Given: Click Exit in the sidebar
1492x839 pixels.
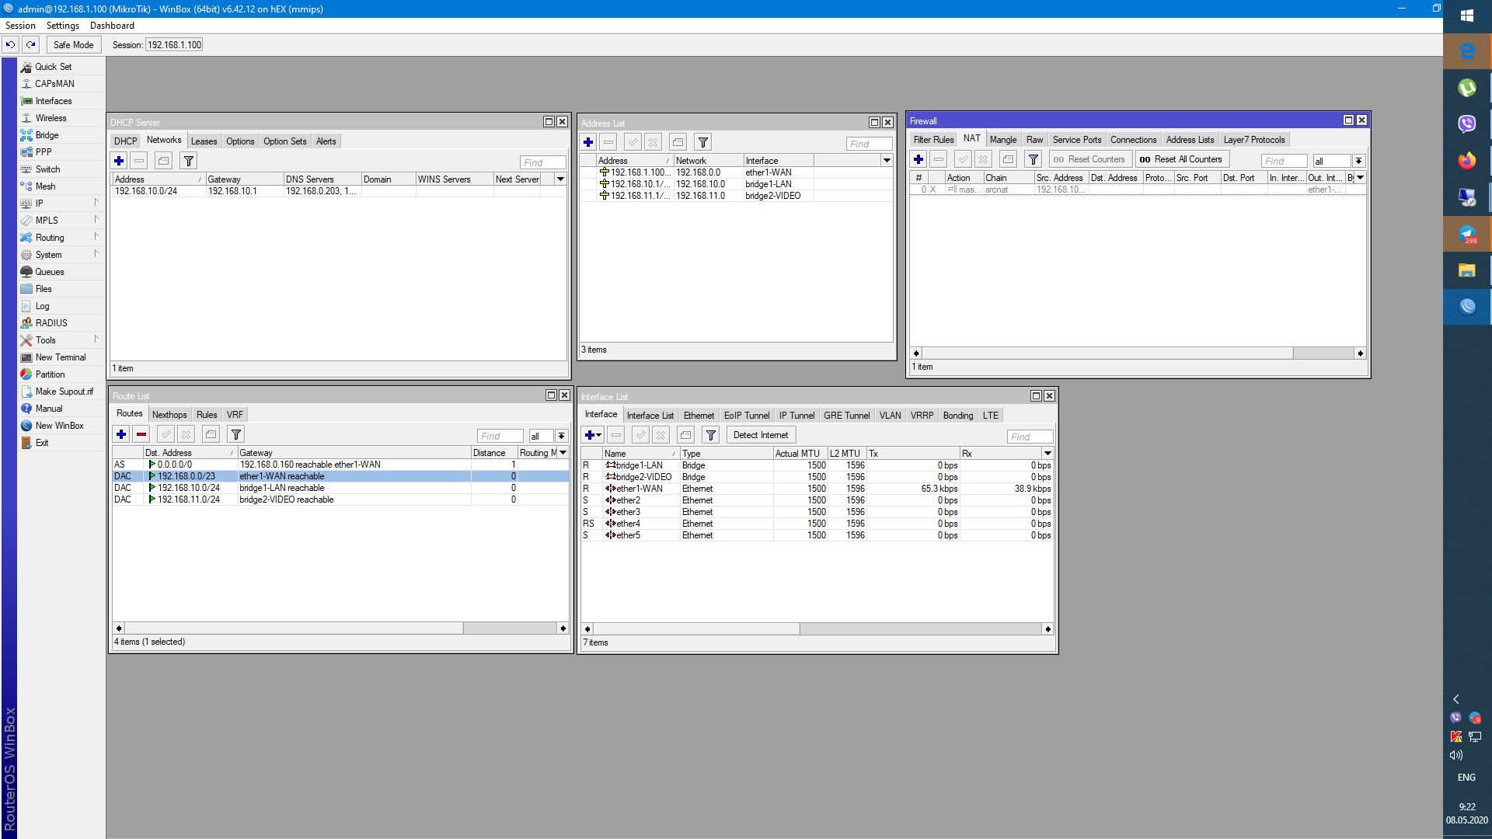Looking at the screenshot, I should pyautogui.click(x=42, y=443).
